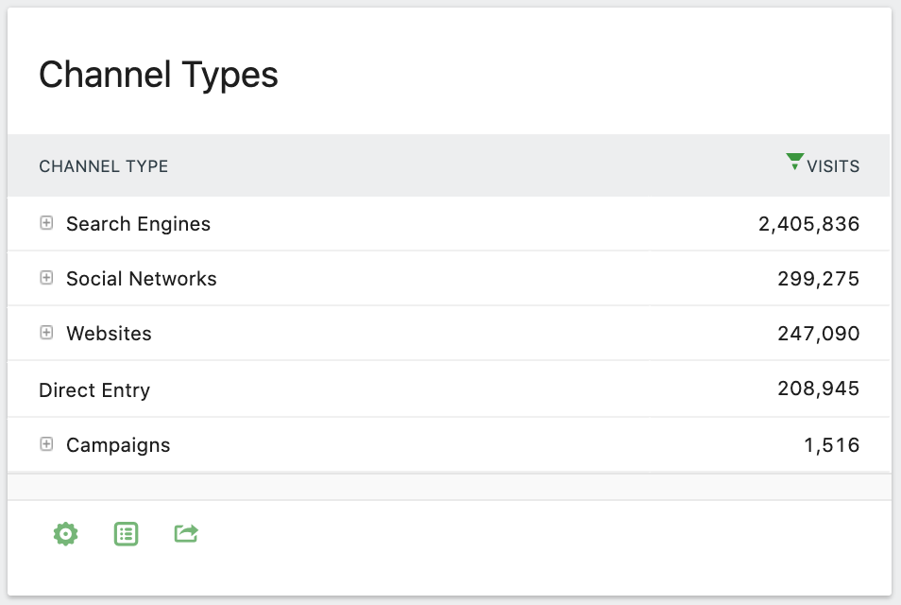Click the table view options icon

[x=125, y=533]
